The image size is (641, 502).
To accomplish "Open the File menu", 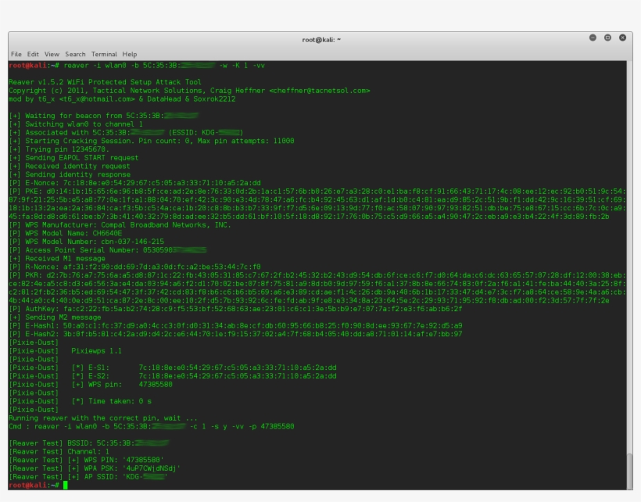I will (x=16, y=54).
